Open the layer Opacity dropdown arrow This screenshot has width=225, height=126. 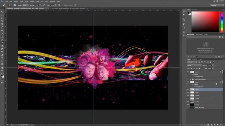[x=213, y=65]
